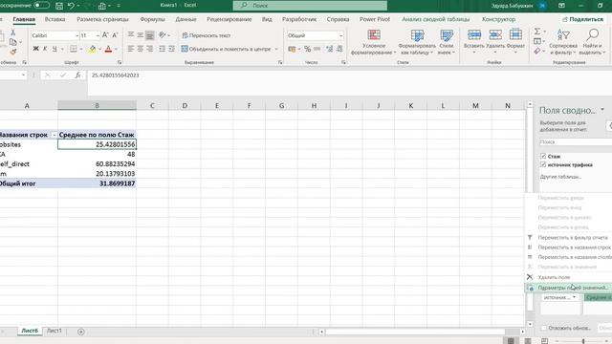Toggle источник трафика field checkbox
This screenshot has height=344, width=612.
coord(543,164)
